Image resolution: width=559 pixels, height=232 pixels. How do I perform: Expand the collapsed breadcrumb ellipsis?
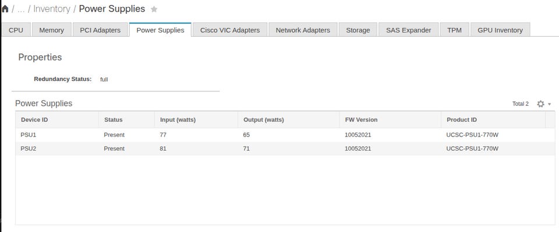pyautogui.click(x=21, y=9)
